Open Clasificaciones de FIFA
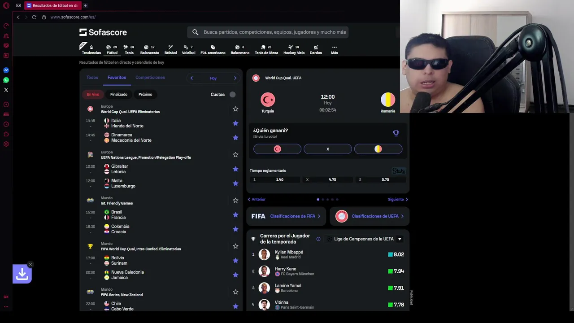 286,216
